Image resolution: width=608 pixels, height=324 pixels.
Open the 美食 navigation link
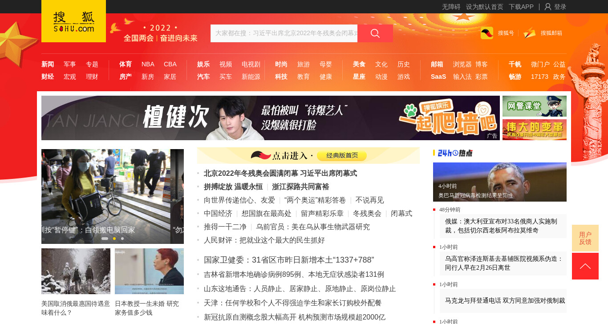coord(359,64)
